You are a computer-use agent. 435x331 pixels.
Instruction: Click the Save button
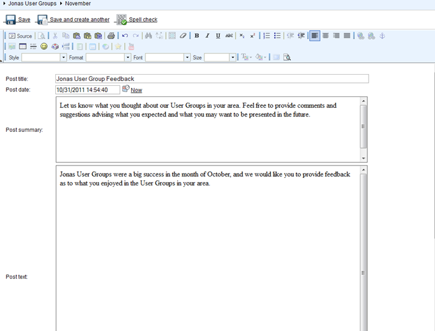pos(18,20)
